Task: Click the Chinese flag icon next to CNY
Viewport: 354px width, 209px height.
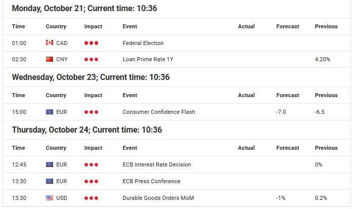Action: [x=50, y=59]
